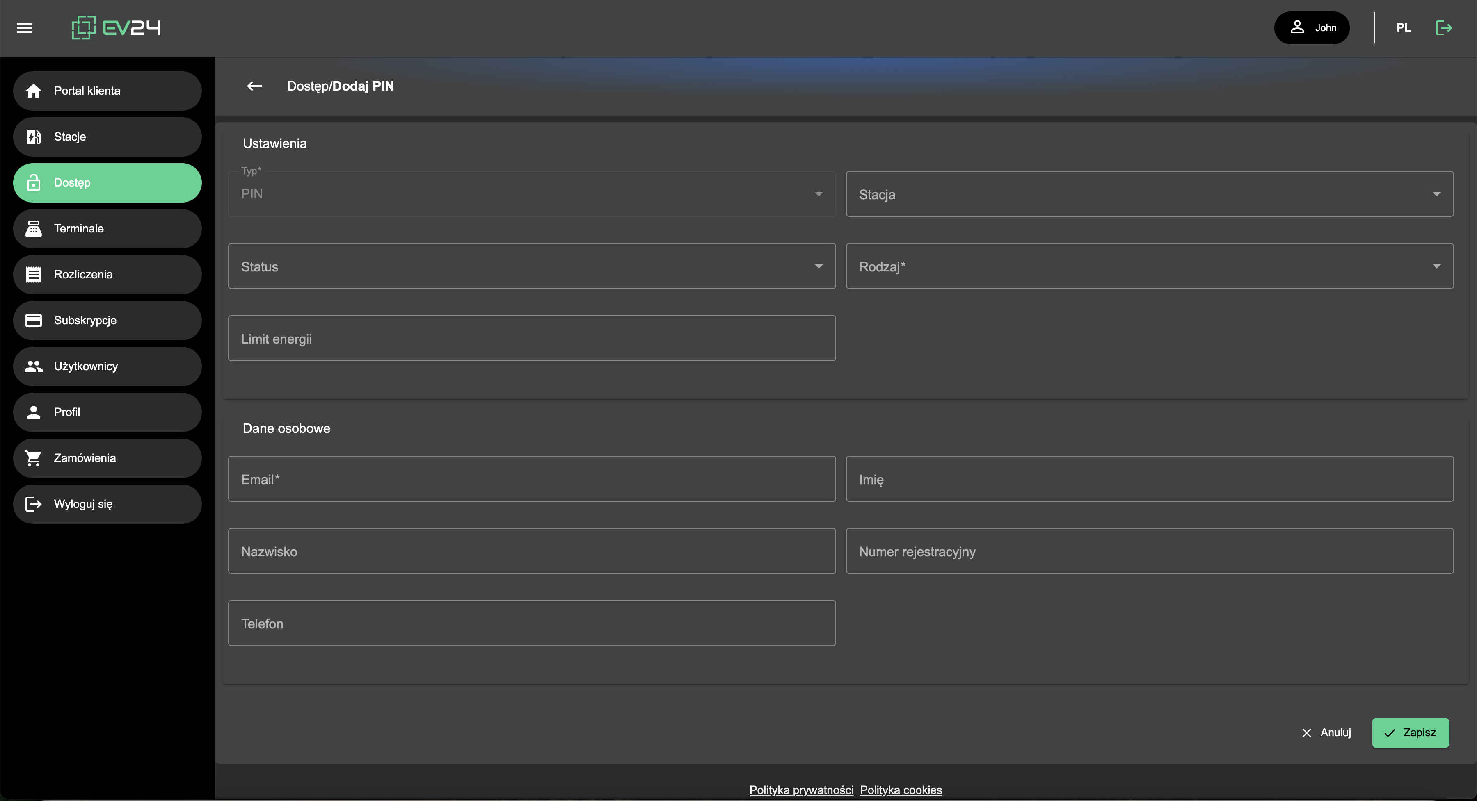1477x801 pixels.
Task: Click into the Email input field
Action: [531, 479]
